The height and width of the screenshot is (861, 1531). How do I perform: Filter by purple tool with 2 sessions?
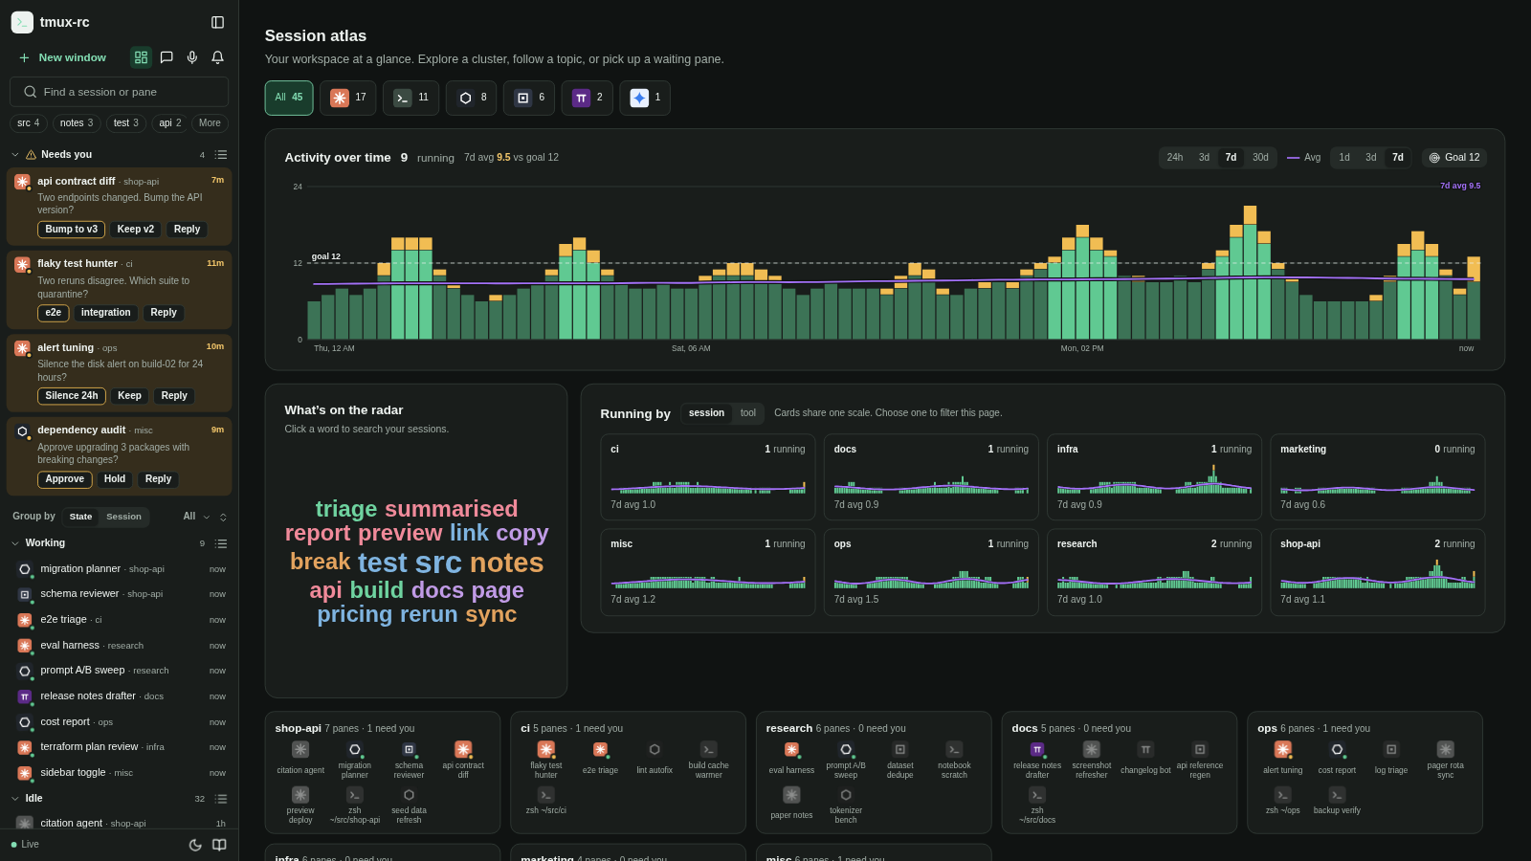click(588, 98)
